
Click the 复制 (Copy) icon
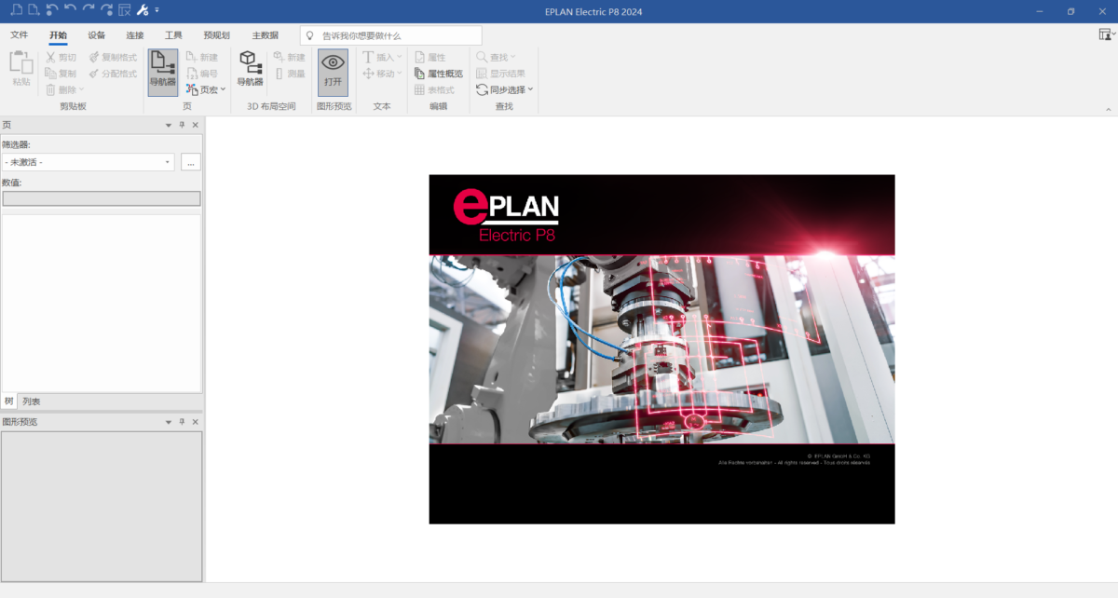[x=51, y=74]
